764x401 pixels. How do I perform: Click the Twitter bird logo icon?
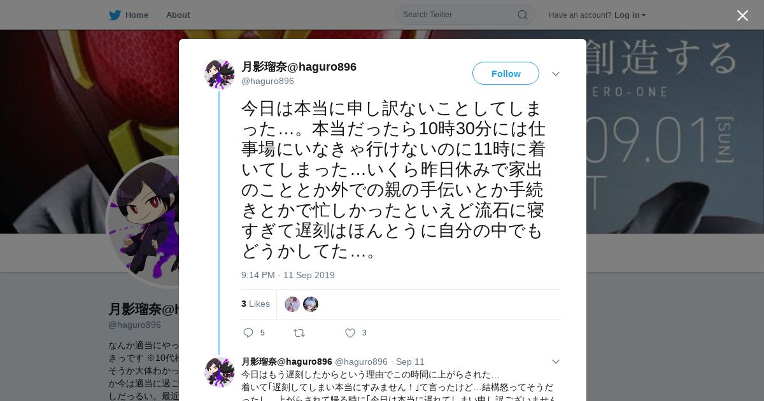click(x=115, y=15)
